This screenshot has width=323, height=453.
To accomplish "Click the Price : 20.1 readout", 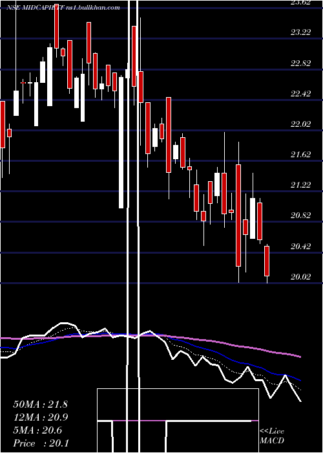I will tap(41, 443).
